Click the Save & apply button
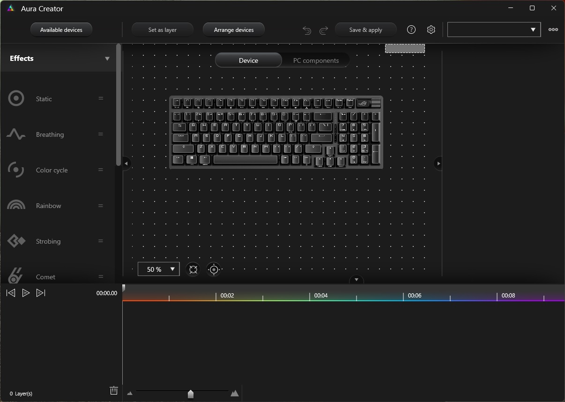Screen dimensions: 565x402 click(x=366, y=30)
